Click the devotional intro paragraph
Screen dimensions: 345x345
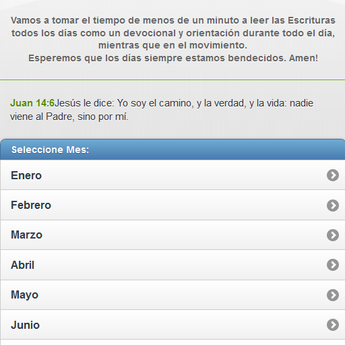[173, 39]
